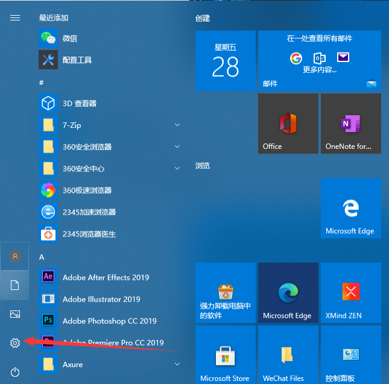Open the calendar tile showing 星期五 28
The height and width of the screenshot is (384, 389).
[225, 61]
